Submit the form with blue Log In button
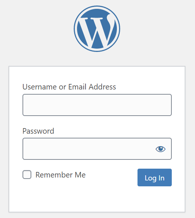The height and width of the screenshot is (218, 195). pos(154,177)
